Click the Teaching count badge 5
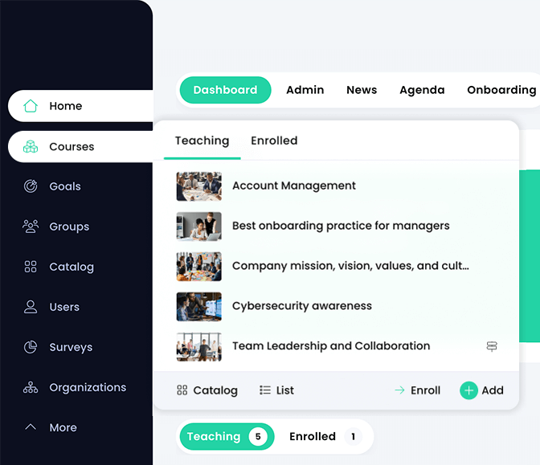The height and width of the screenshot is (465, 540). tap(258, 436)
